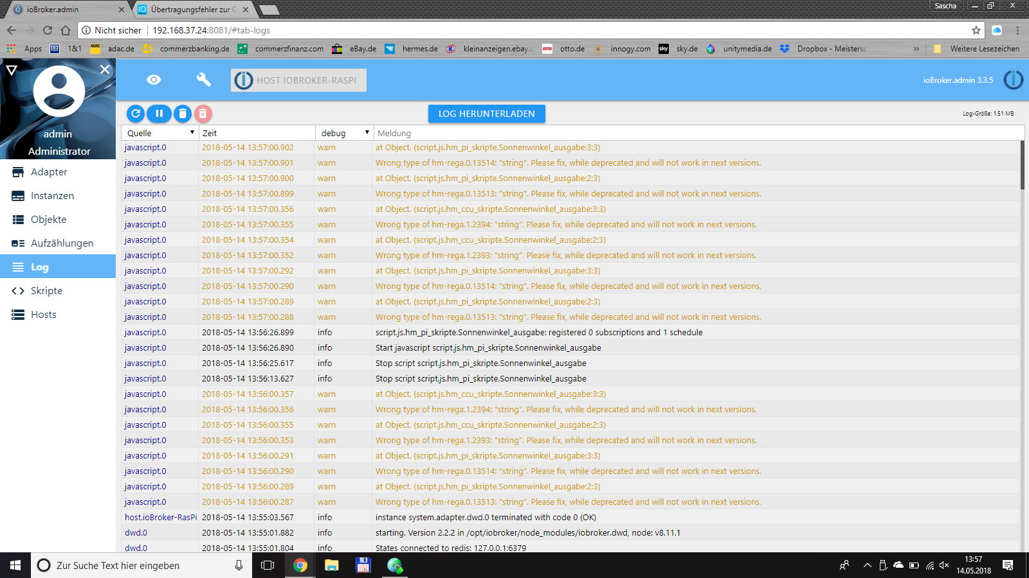
Task: Open File Explorer from the taskbar
Action: point(331,565)
